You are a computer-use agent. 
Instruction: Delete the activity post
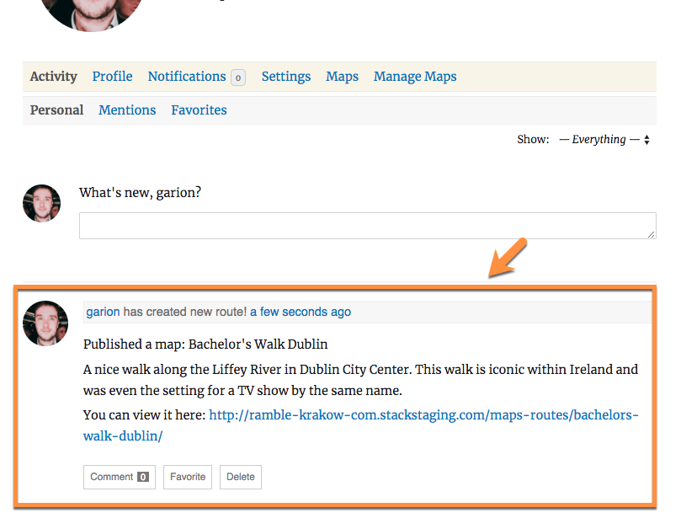(x=241, y=477)
